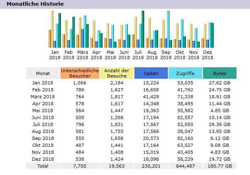Select the Zugriffe value 82,160

[185, 138]
